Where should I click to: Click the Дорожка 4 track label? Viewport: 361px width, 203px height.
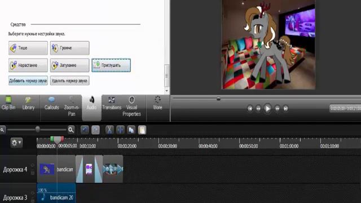coord(15,170)
